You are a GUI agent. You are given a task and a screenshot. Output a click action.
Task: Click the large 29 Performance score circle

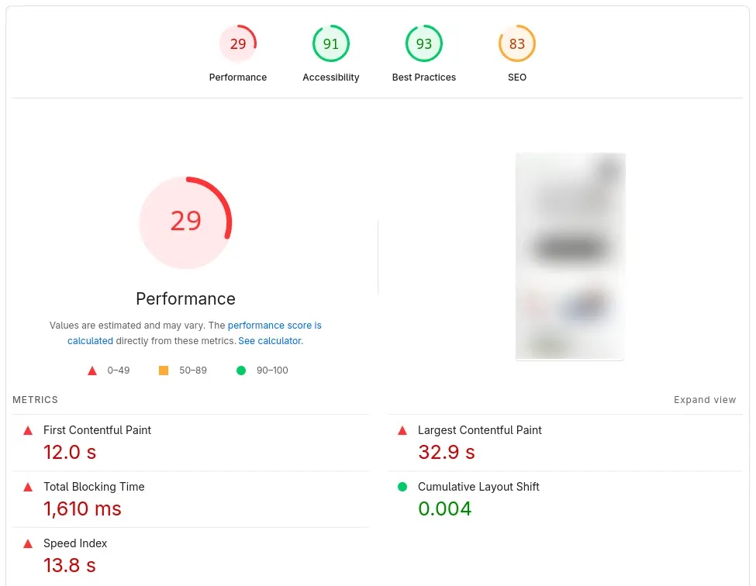tap(185, 222)
